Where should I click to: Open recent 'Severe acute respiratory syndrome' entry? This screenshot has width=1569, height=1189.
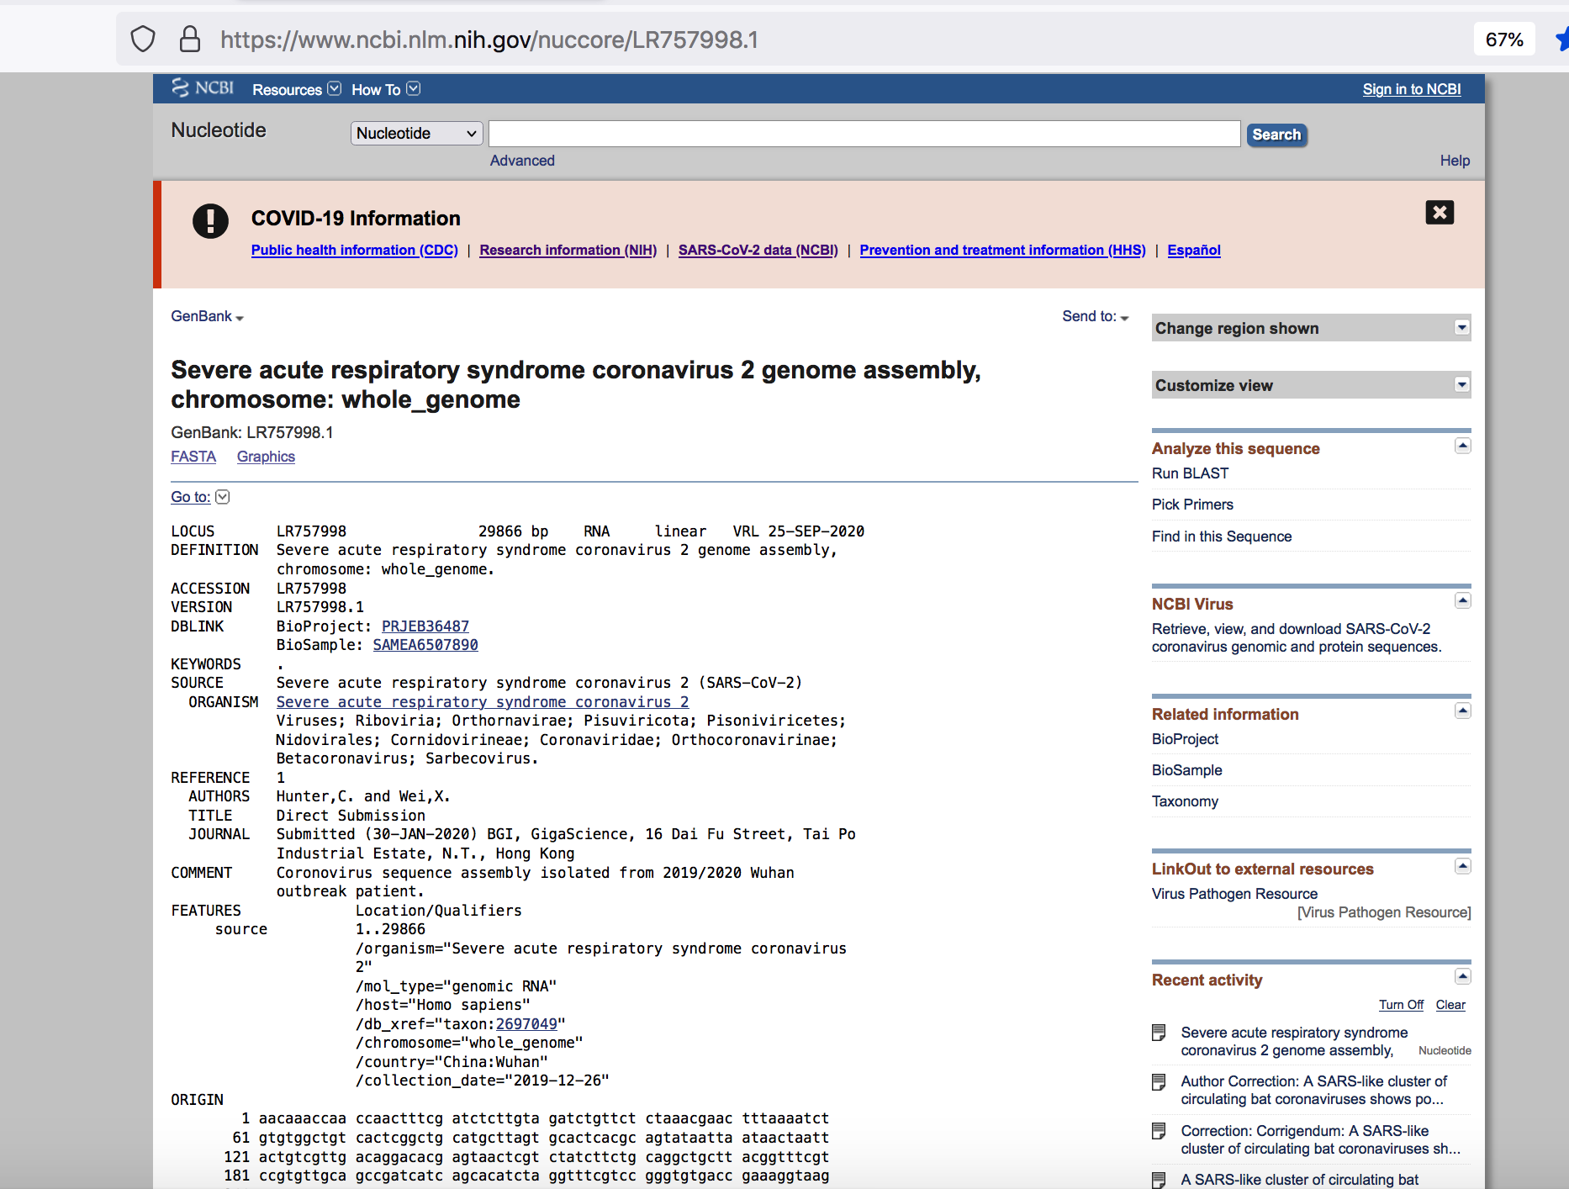pos(1293,1041)
